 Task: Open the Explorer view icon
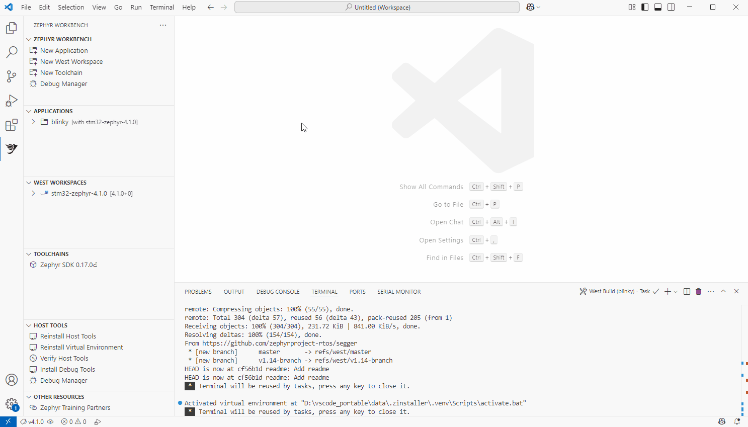(12, 28)
